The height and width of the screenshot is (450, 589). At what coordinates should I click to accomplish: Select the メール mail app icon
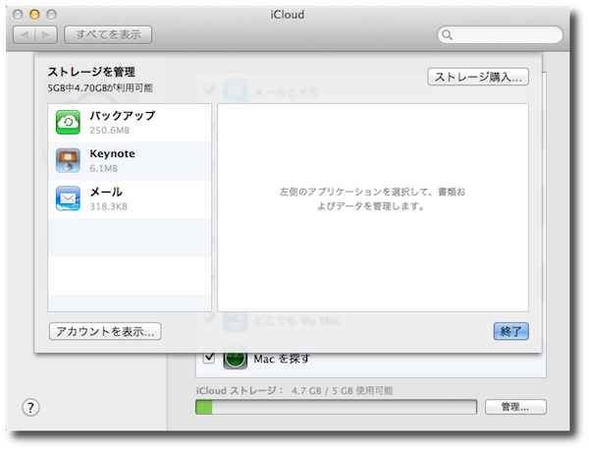click(x=68, y=198)
